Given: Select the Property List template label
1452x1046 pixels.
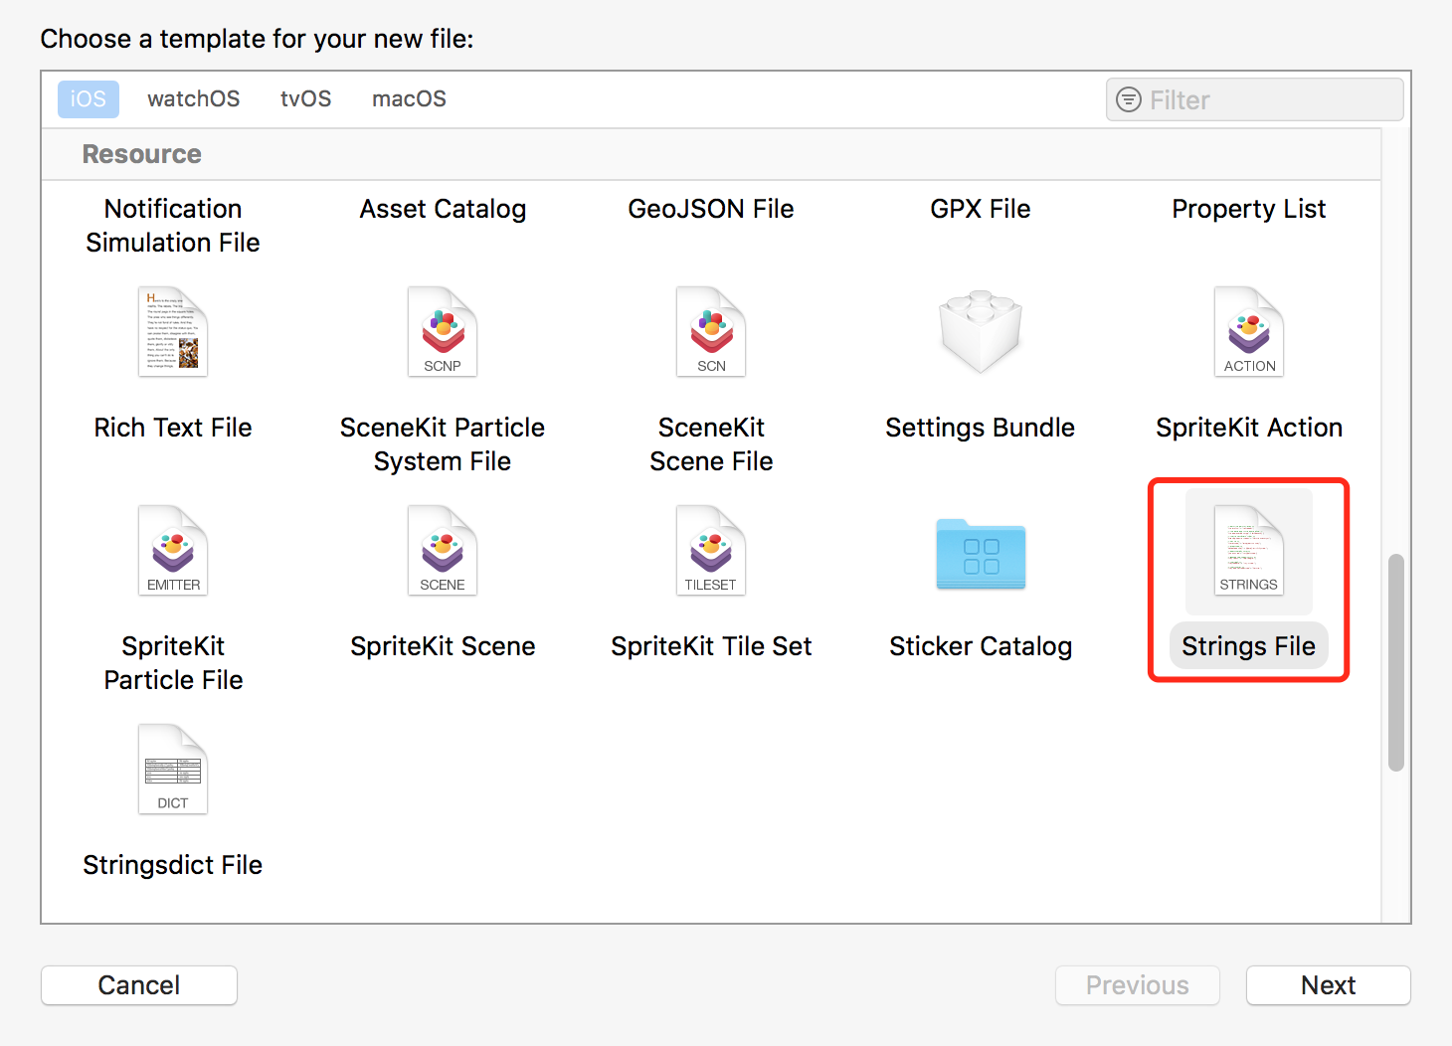Looking at the screenshot, I should pyautogui.click(x=1249, y=209).
